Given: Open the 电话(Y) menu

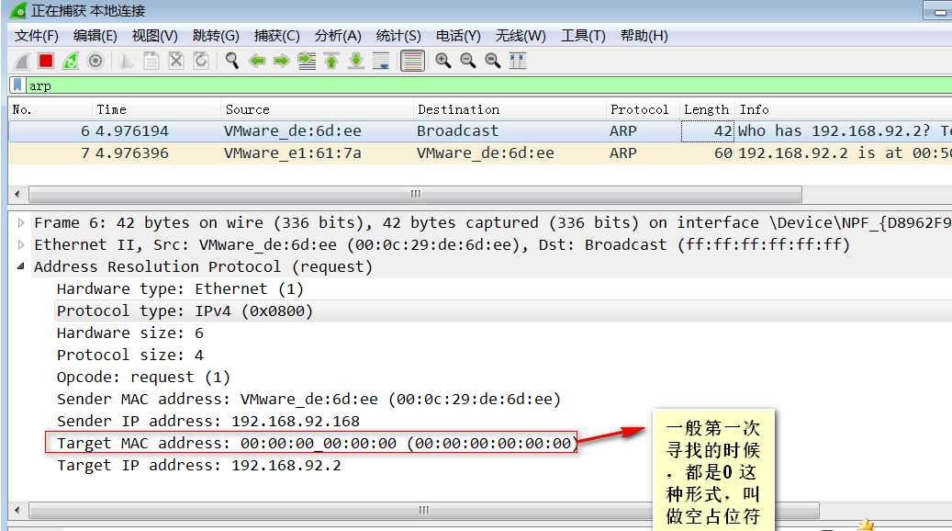Looking at the screenshot, I should (x=458, y=36).
